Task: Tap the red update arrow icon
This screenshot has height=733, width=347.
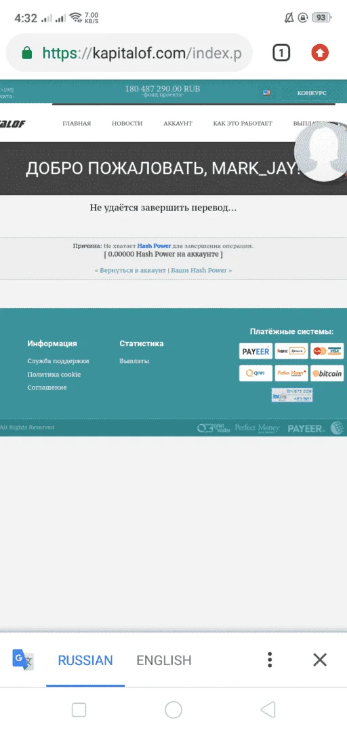Action: click(x=320, y=54)
